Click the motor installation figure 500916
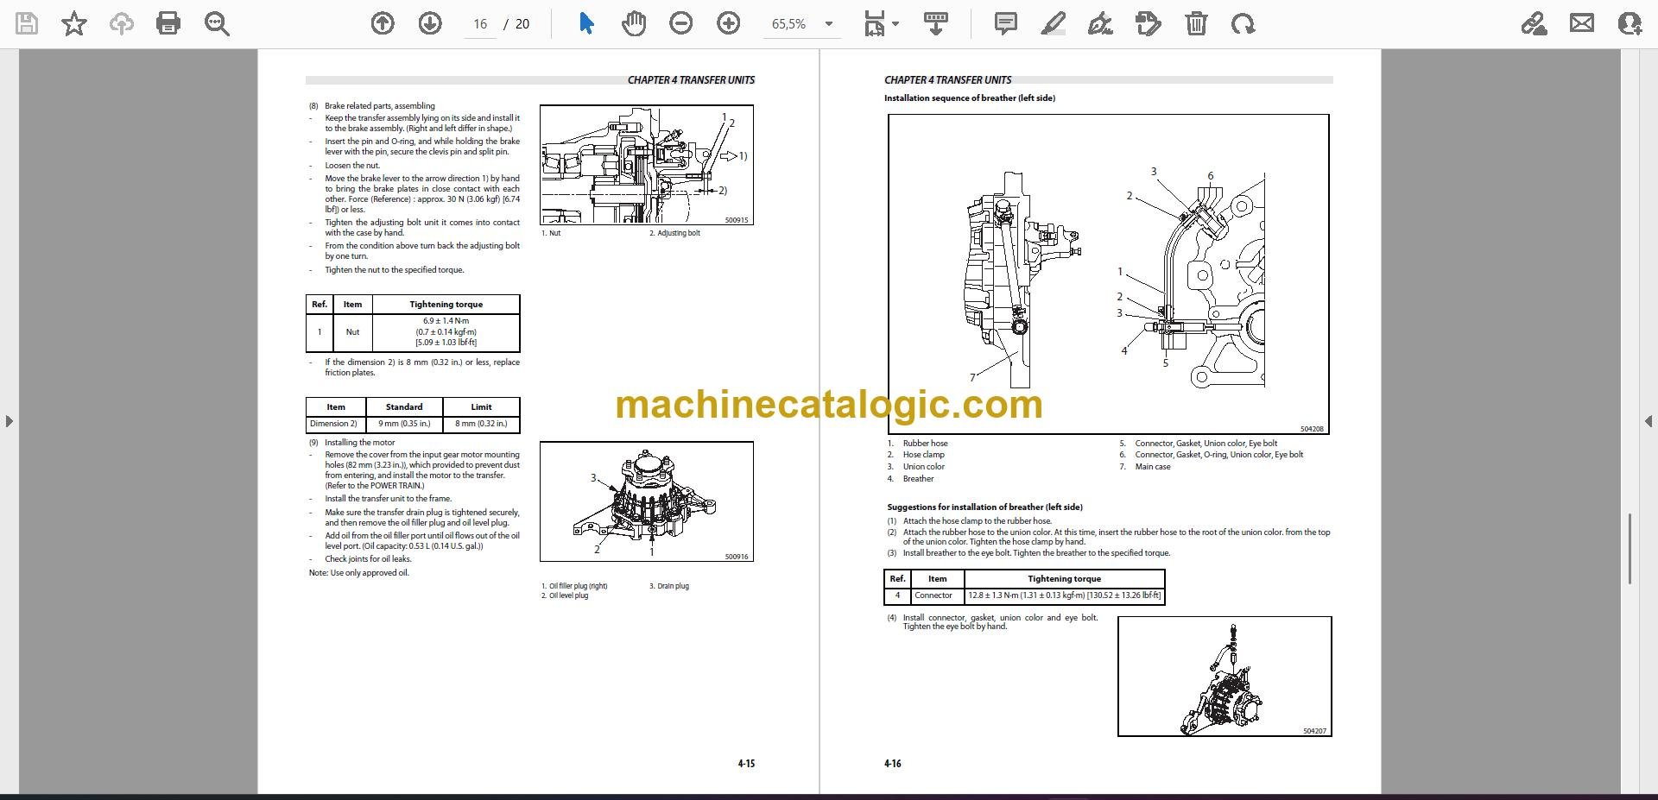The image size is (1658, 800). pyautogui.click(x=647, y=501)
